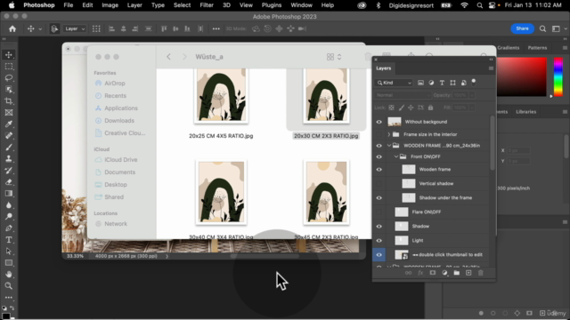Image resolution: width=570 pixels, height=320 pixels.
Task: Hide the Without background layer
Action: 379,122
